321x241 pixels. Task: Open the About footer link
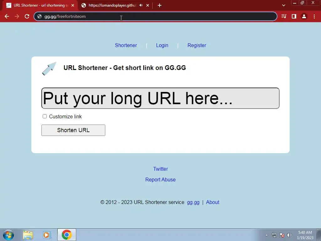[213, 202]
